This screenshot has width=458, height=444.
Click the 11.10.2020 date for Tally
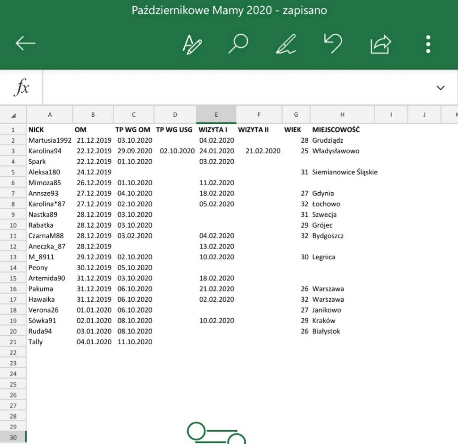click(133, 342)
